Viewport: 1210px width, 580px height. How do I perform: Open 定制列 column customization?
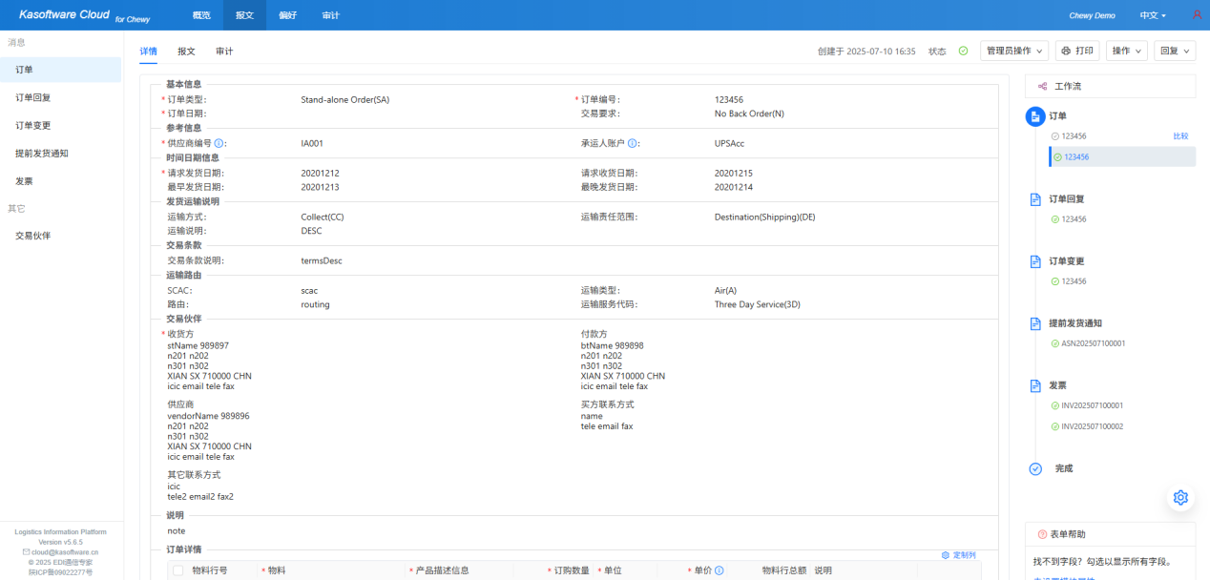(958, 554)
